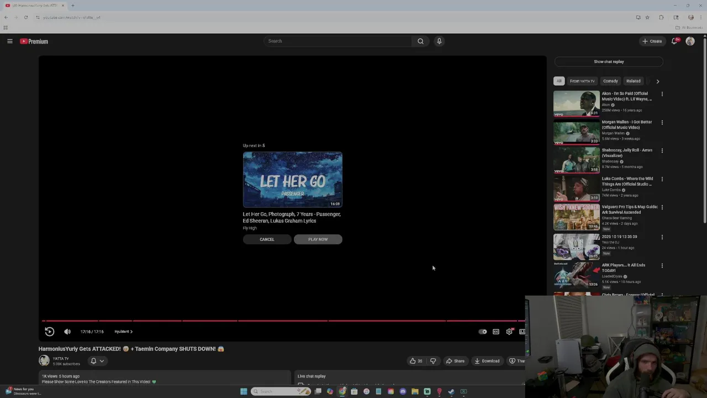Start voice search with microphone icon
Screen dimensions: 707x398
[x=439, y=41]
